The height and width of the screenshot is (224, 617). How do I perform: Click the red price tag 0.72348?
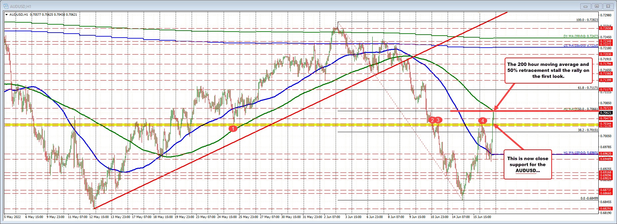click(606, 41)
